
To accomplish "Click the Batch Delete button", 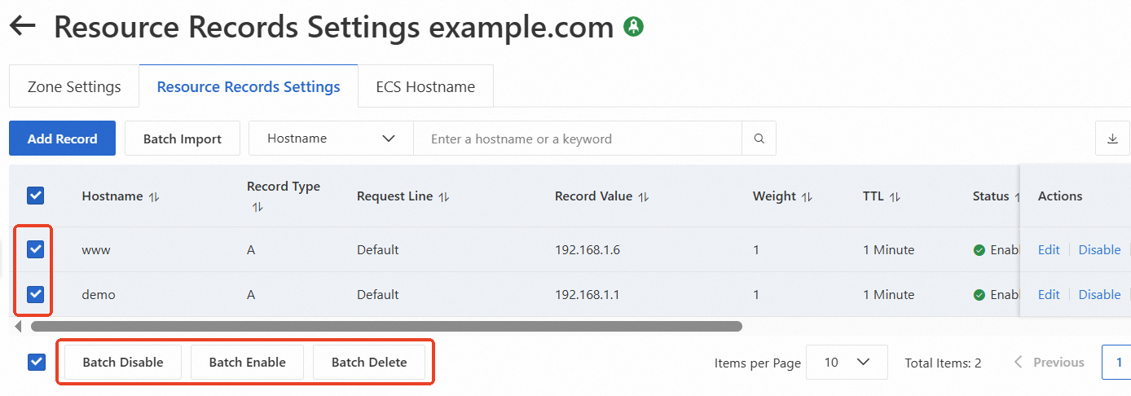I will click(369, 363).
